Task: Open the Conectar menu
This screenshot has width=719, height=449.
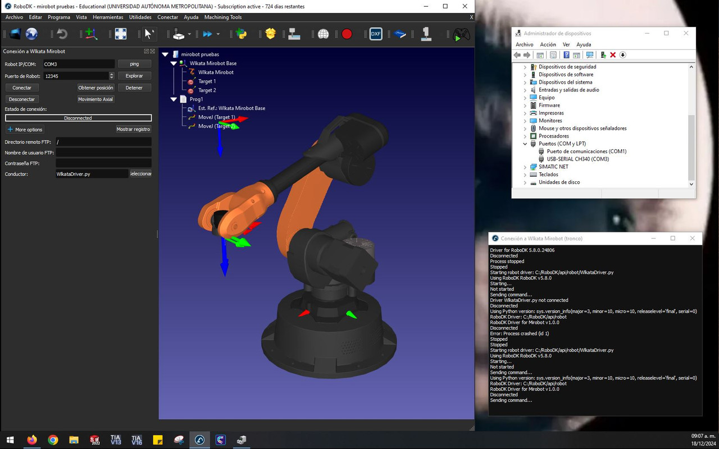Action: 167,17
